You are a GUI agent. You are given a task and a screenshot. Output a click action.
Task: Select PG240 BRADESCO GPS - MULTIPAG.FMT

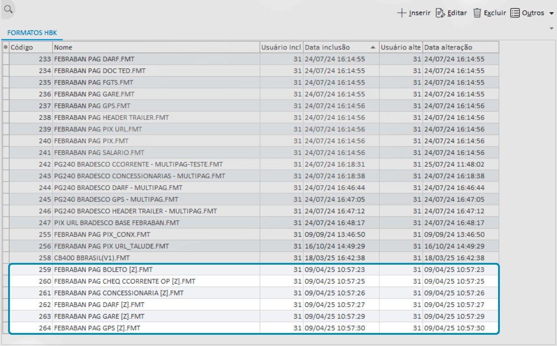(x=251, y=199)
